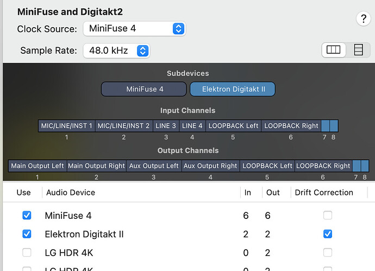Enable Drift Correction for first LG HDR 4K
Viewport: 375px width, 271px height.
327,253
